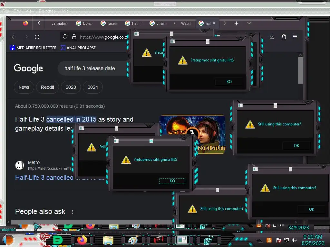Click the volume speaker tray icon
Image resolution: width=330 pixels, height=247 pixels.
click(x=294, y=240)
